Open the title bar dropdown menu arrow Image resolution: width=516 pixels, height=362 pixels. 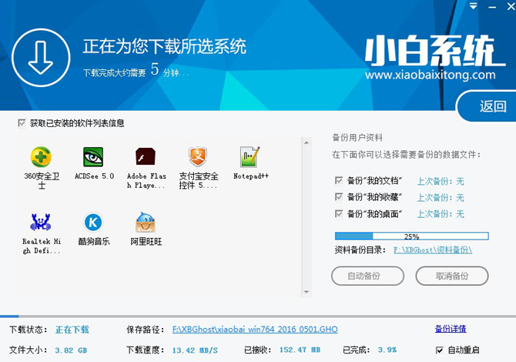473,6
